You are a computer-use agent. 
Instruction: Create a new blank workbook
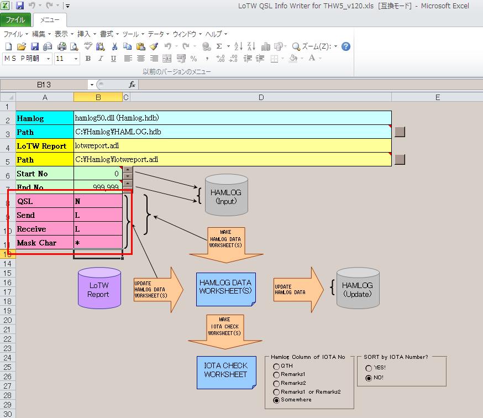point(8,46)
